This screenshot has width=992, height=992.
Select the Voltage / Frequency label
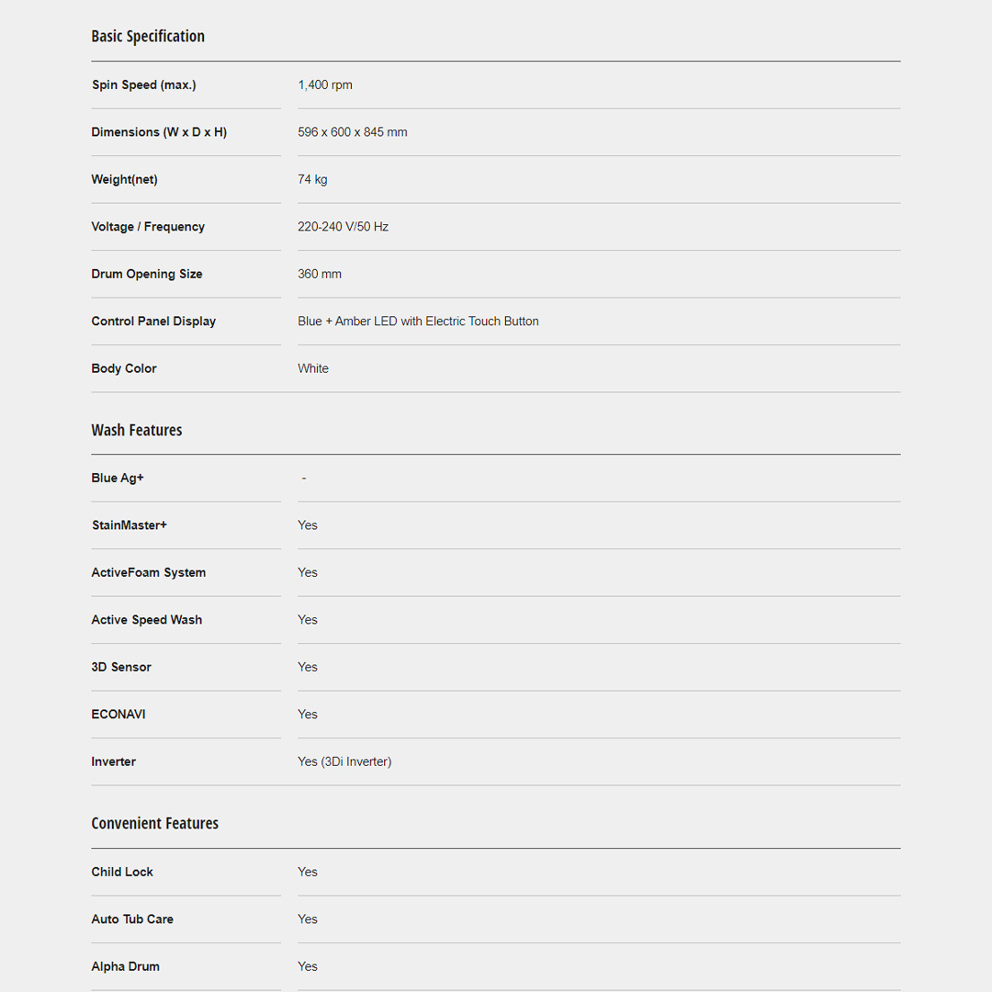(x=148, y=227)
